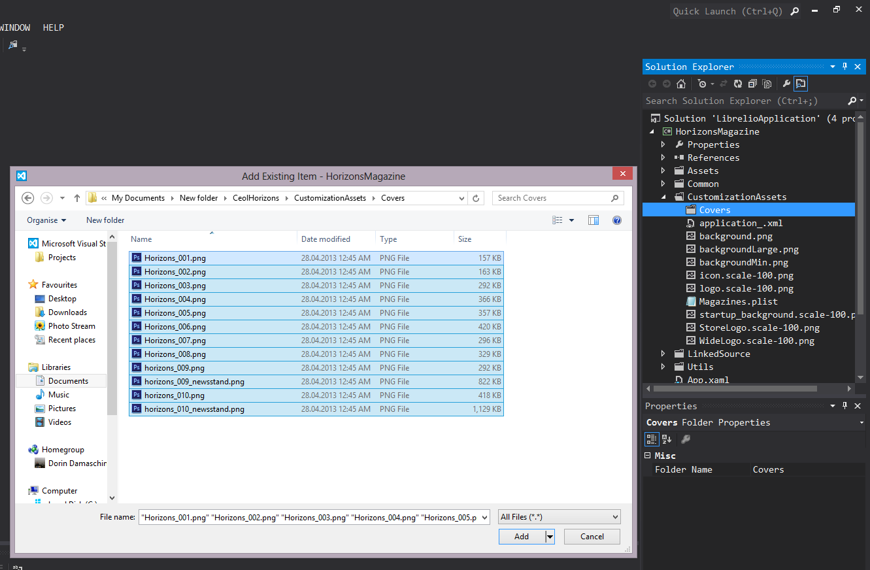Toggle Preview Selected Items in Solution Explorer
Screen dimensions: 870x570
[801, 84]
